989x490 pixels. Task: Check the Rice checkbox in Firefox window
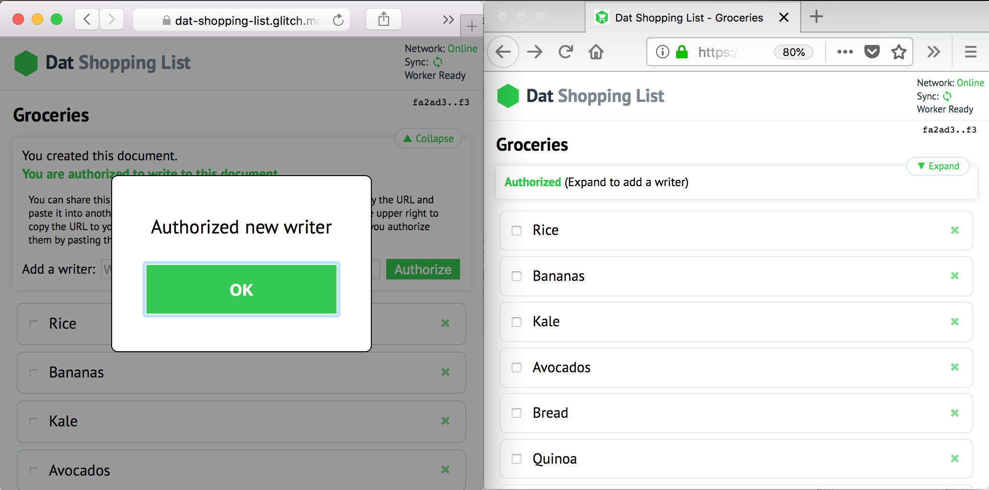tap(517, 231)
